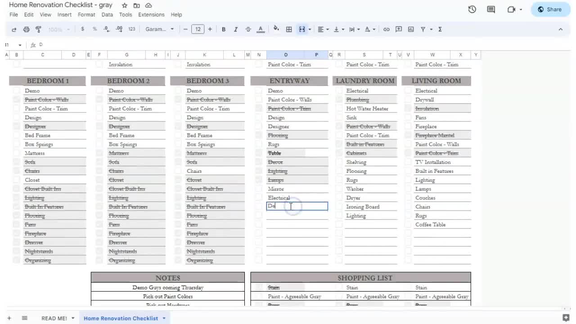Open the Data menu
This screenshot has height=324, width=576.
tap(107, 14)
